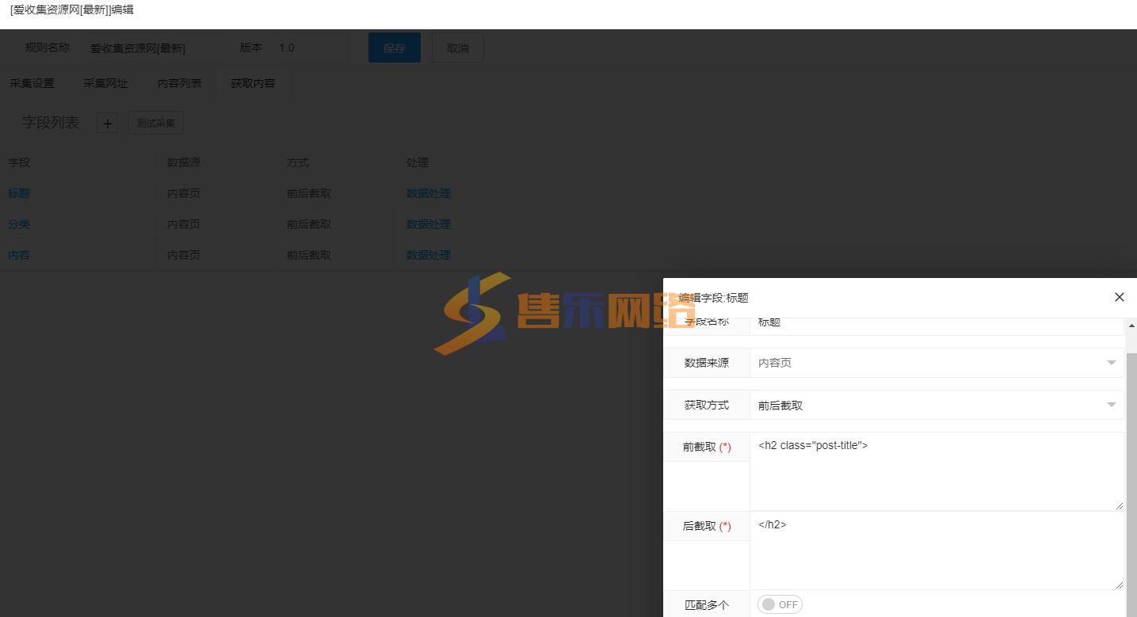Open the 数据来源 dropdown
The height and width of the screenshot is (617, 1137).
point(937,363)
